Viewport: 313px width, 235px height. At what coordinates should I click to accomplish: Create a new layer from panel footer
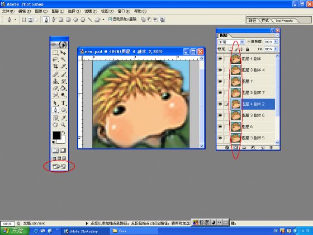point(263,148)
